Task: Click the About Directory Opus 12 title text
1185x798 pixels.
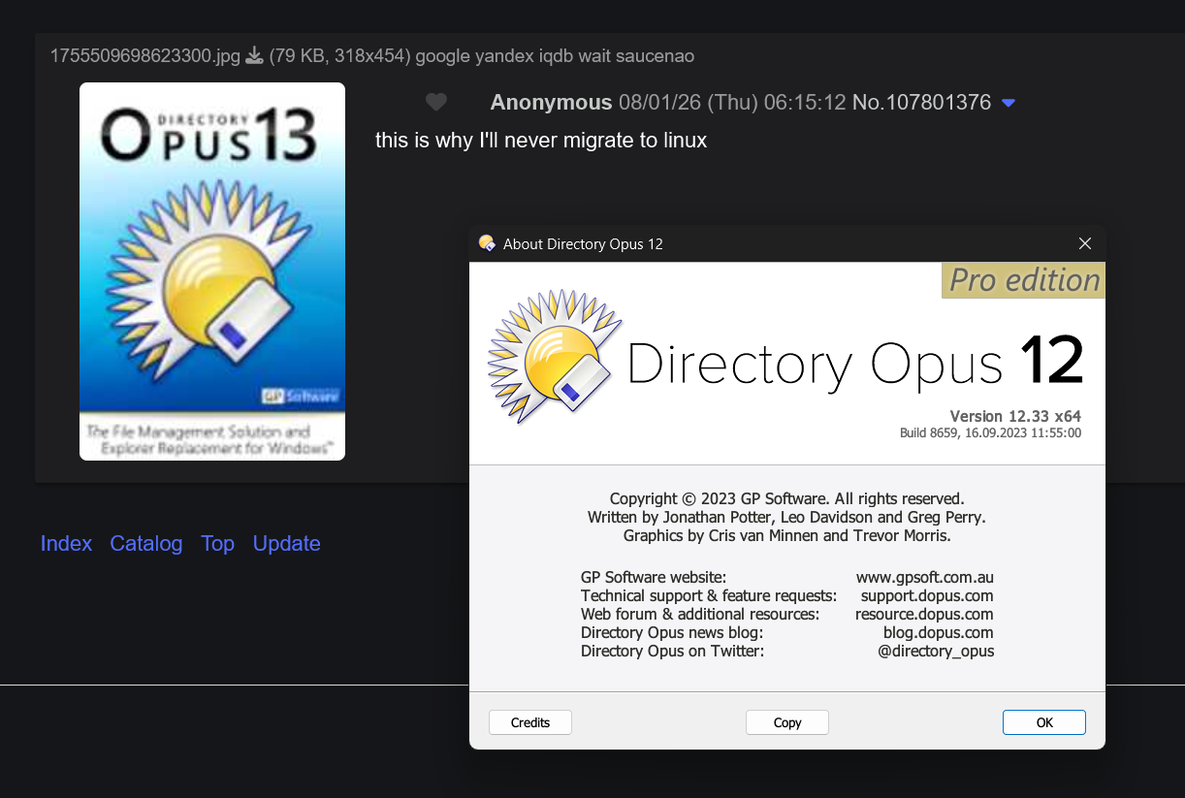Action: pos(583,244)
